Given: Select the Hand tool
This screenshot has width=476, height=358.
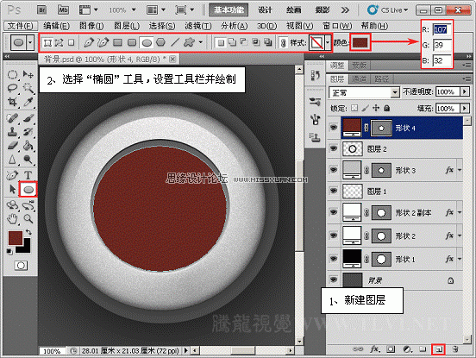Looking at the screenshot, I should coord(12,218).
